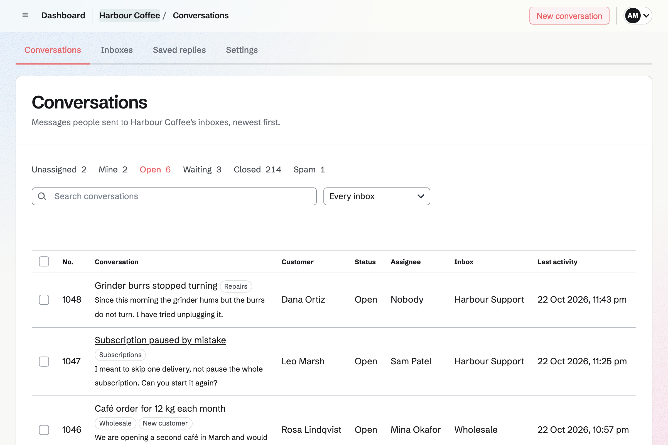Open the Every inbox dropdown
Image resolution: width=668 pixels, height=445 pixels.
pos(377,196)
